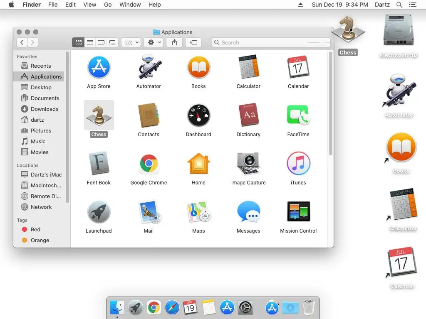This screenshot has height=319, width=426.
Task: Go forward with Finder's forward arrow
Action: 32,42
